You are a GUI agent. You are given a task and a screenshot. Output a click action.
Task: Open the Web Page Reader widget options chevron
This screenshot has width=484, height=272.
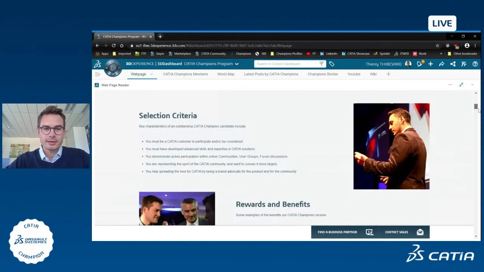[x=472, y=85]
